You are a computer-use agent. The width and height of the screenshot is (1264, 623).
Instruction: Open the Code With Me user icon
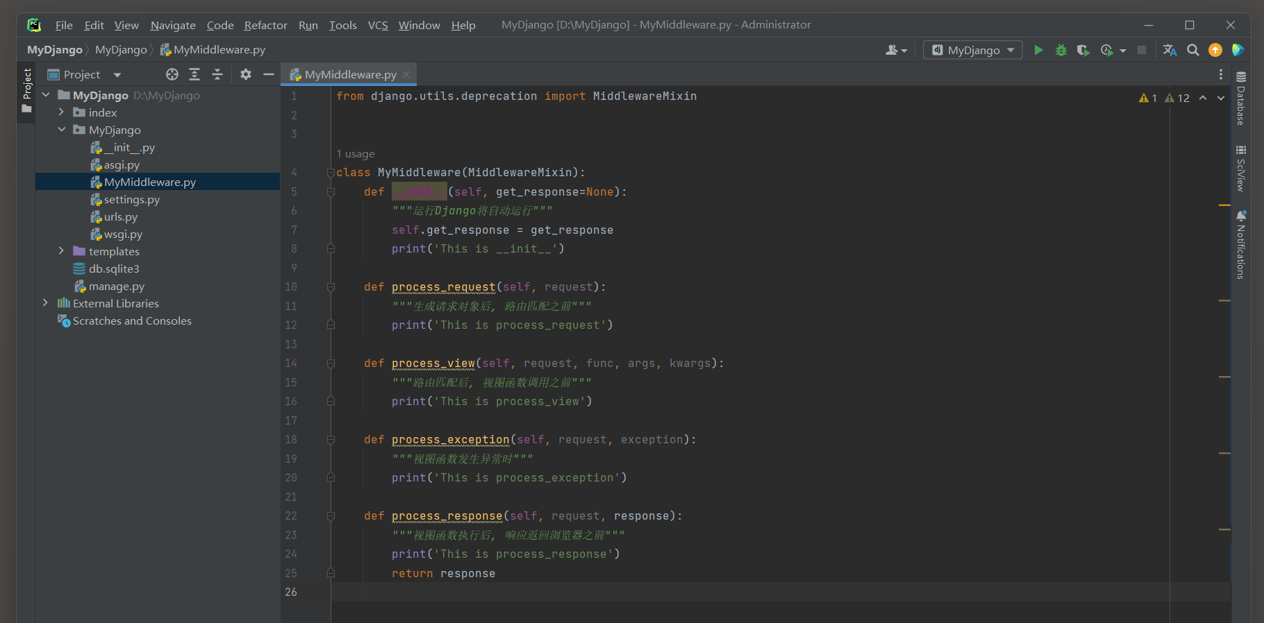tap(896, 50)
